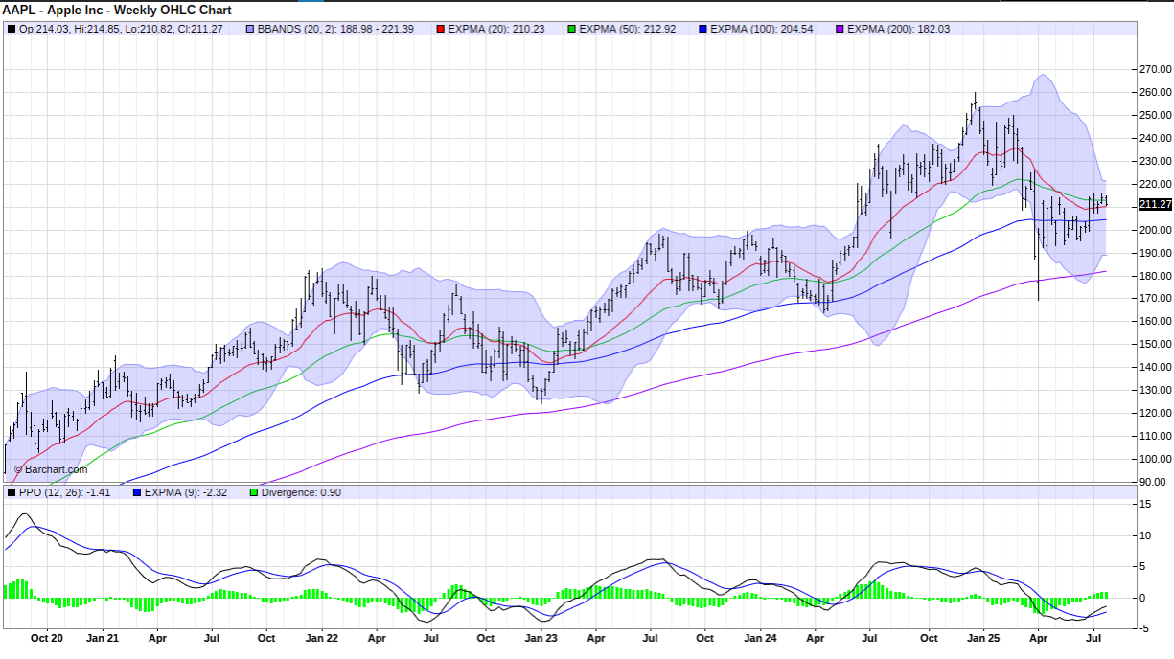1174x659 pixels.
Task: Click the 160.00 price axis label
Action: pos(1157,321)
